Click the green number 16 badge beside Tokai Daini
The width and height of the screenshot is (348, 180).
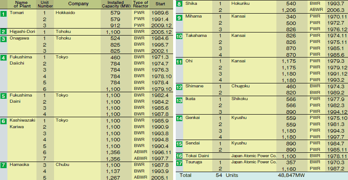pos(179,156)
